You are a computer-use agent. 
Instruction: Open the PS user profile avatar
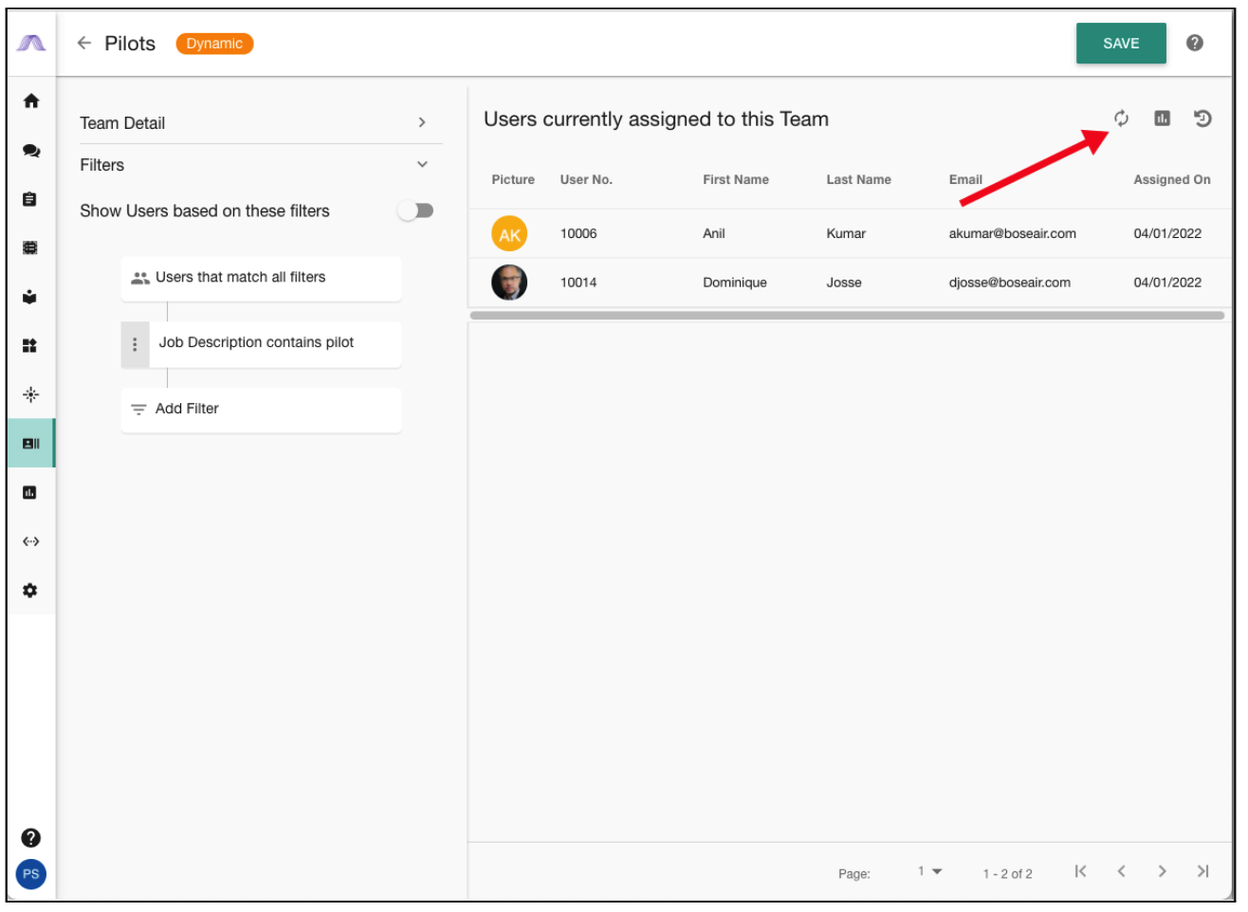31,874
